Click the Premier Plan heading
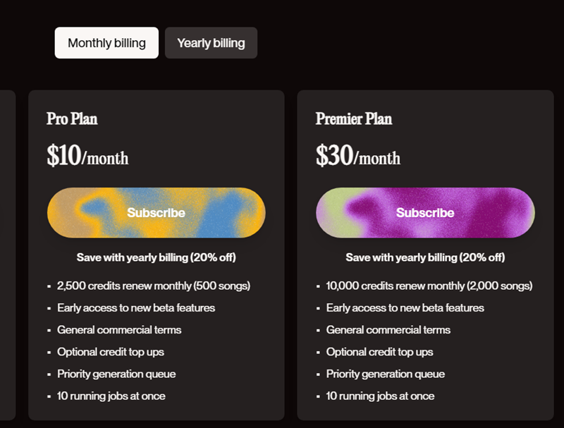This screenshot has height=428, width=564. [x=353, y=118]
